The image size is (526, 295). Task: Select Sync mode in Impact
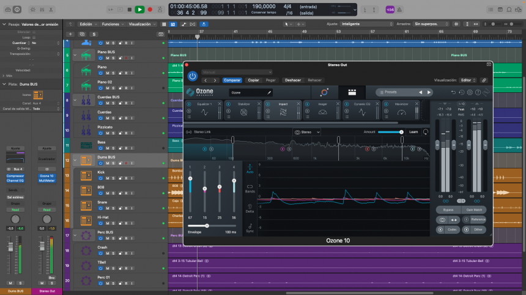250,228
